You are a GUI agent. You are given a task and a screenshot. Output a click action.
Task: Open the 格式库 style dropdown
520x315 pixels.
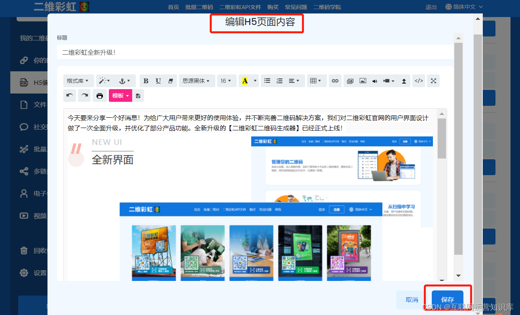point(78,81)
